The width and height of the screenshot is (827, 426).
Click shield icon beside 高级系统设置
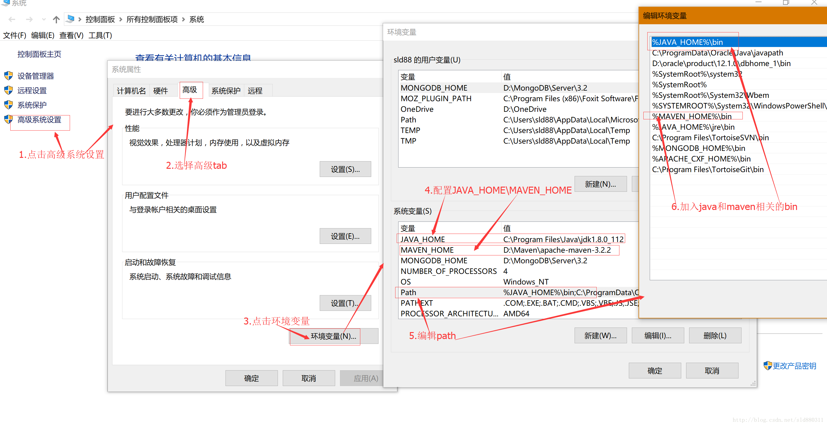tap(8, 119)
